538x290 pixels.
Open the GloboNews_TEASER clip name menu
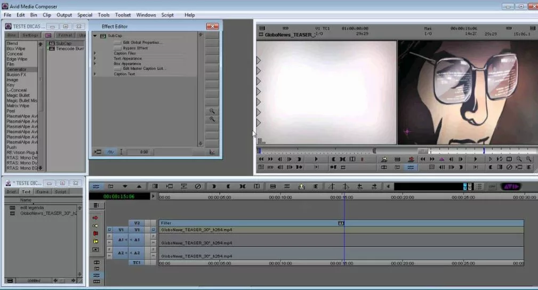tap(289, 35)
